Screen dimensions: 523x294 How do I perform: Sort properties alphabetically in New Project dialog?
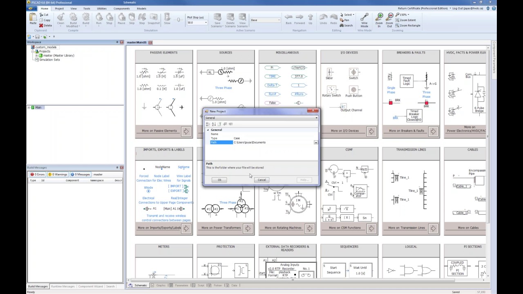pyautogui.click(x=213, y=124)
